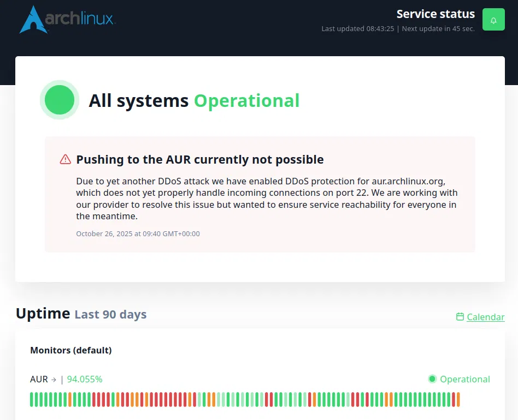
Task: Click the 'Uptime Last 90 days' heading
Action: point(81,314)
